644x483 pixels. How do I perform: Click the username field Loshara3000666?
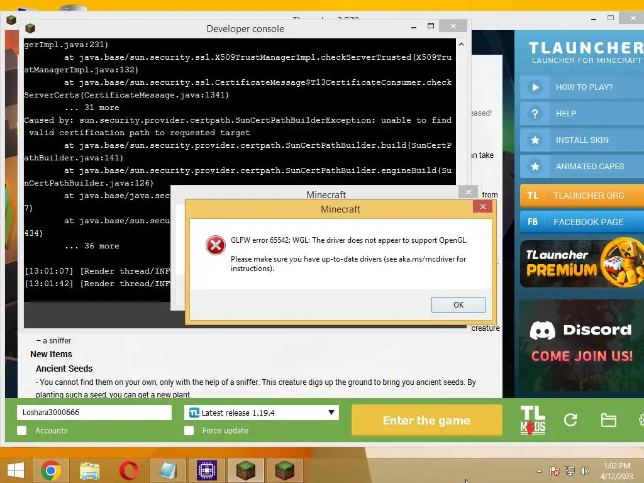[x=94, y=413]
